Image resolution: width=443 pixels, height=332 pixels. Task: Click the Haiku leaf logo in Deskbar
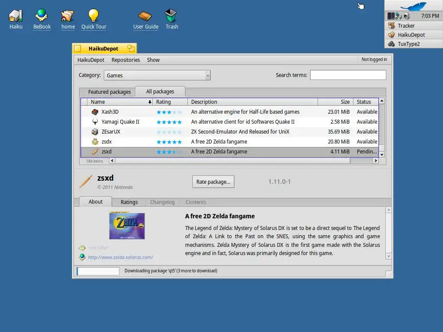click(x=414, y=6)
